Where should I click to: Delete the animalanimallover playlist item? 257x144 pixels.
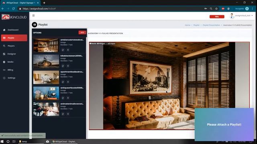[x=68, y=114]
